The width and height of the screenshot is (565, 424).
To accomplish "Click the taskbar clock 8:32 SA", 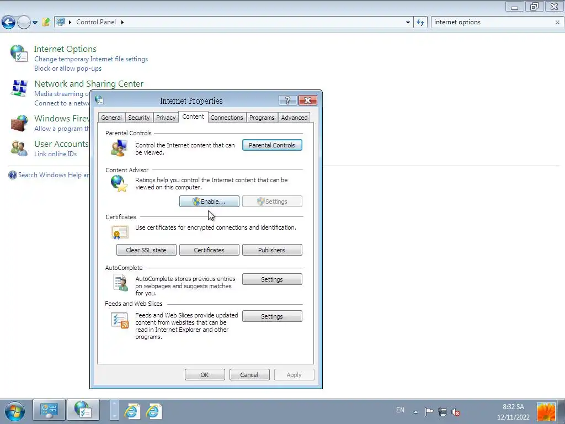I will coord(513,412).
